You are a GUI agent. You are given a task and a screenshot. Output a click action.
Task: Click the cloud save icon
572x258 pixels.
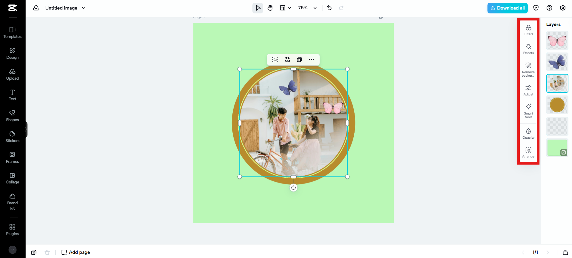point(36,8)
